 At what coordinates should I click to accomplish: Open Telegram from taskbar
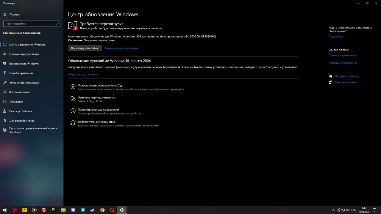click(83, 210)
